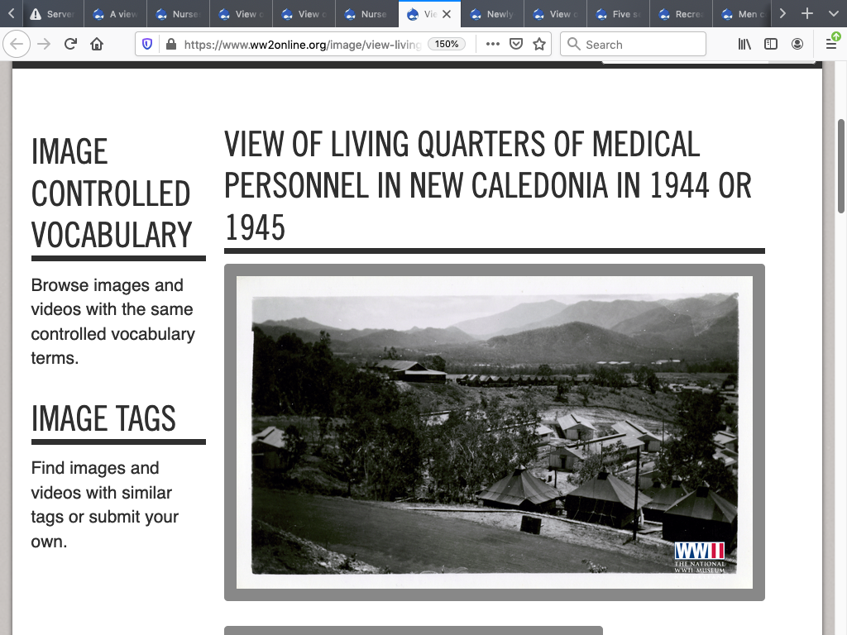Click the New Caledonia living quarters photo
This screenshot has width=847, height=635.
coord(494,432)
